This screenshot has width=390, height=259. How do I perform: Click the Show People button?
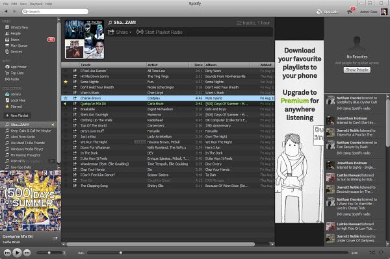357,69
